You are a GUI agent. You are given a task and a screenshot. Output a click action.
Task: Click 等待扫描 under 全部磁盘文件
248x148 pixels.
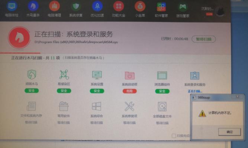(162, 123)
